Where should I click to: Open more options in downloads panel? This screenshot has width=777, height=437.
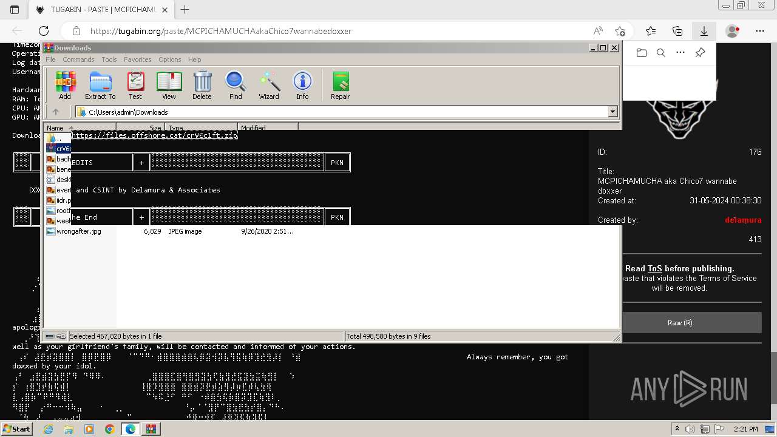tap(680, 53)
